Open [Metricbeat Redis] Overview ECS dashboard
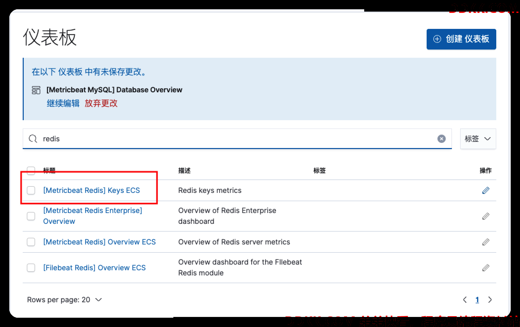 point(99,242)
